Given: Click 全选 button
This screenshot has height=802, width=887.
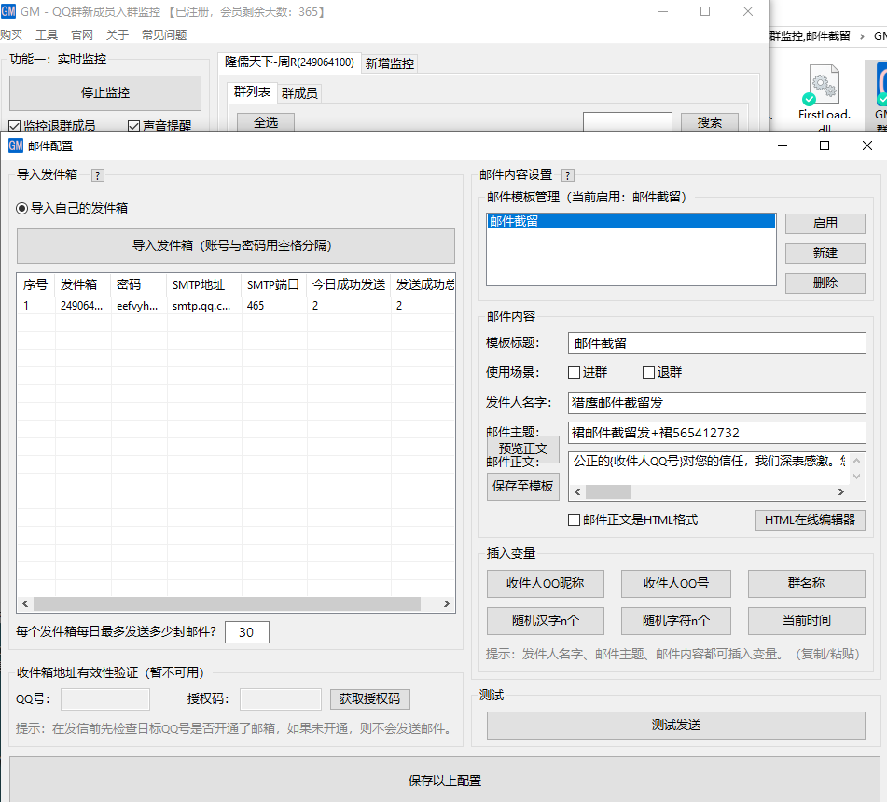Looking at the screenshot, I should click(266, 122).
